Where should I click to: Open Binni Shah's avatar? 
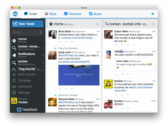[52, 34]
